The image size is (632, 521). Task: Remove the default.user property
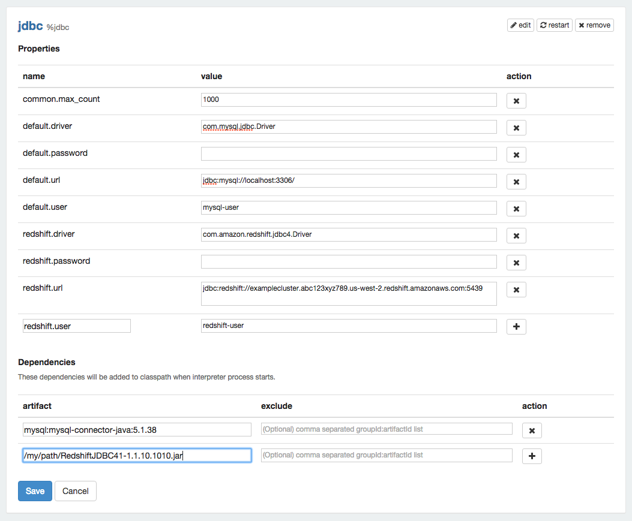point(516,209)
